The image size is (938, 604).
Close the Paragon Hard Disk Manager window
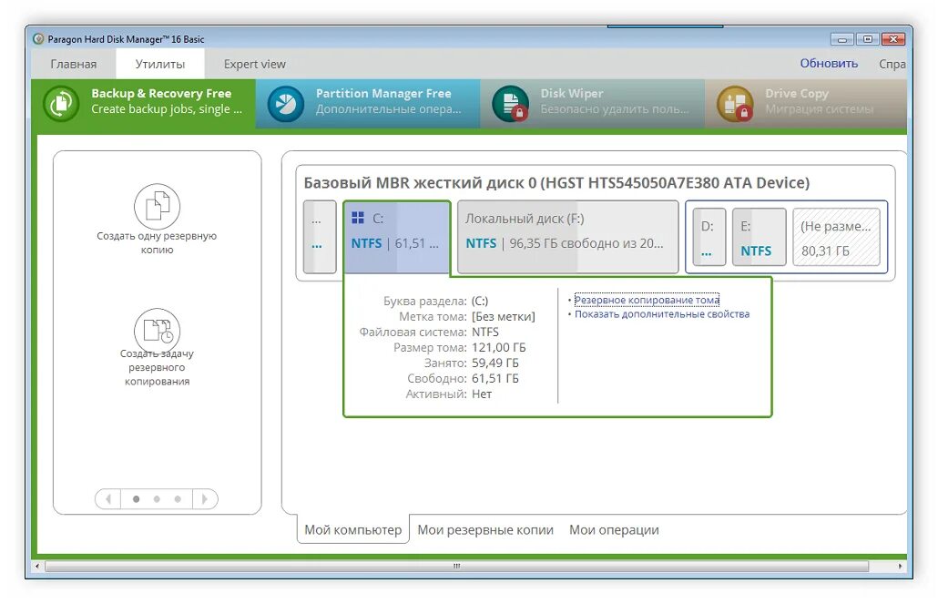[893, 39]
